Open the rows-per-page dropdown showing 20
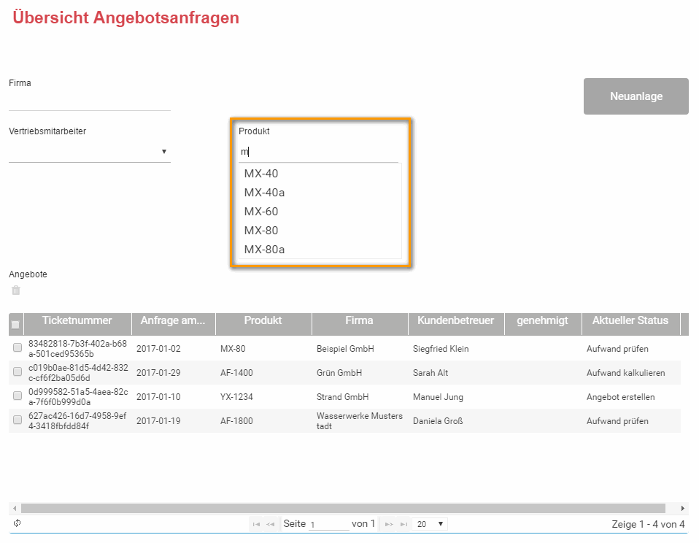 click(429, 524)
